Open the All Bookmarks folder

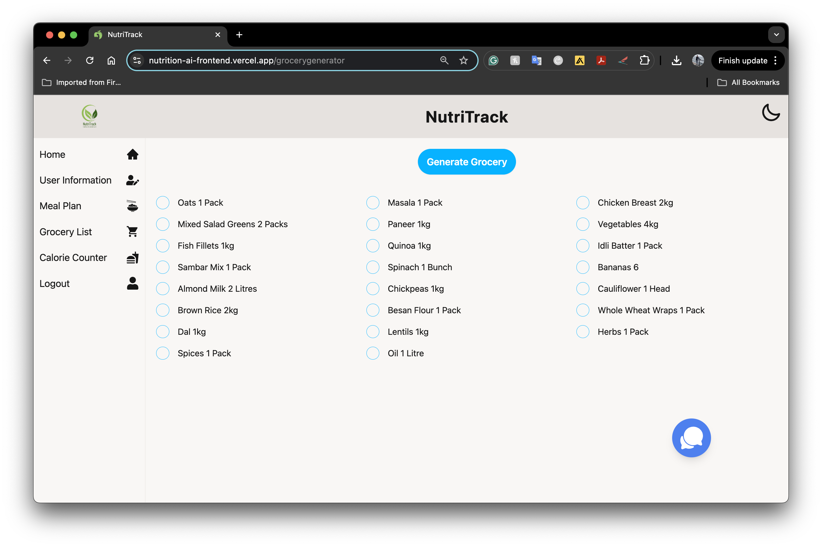(748, 82)
